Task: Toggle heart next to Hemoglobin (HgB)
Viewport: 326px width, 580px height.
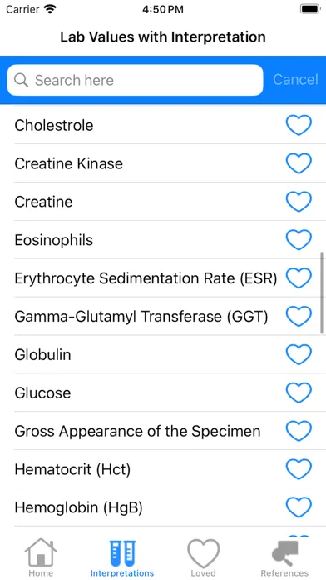Action: pos(299,507)
